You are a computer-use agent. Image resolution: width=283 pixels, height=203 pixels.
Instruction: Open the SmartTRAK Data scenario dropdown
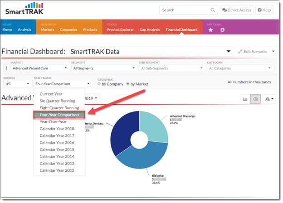[x=150, y=52]
